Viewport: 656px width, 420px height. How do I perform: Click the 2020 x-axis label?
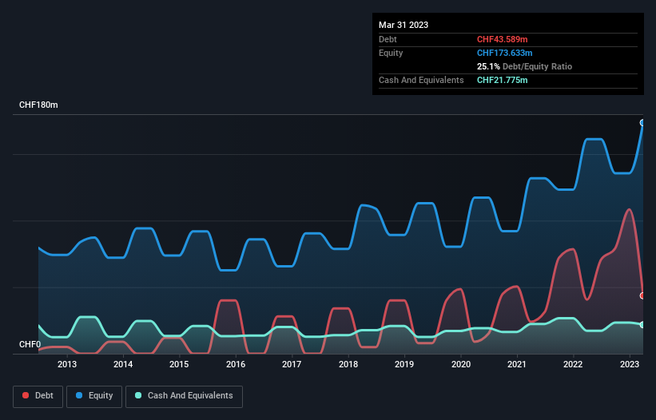click(x=460, y=364)
